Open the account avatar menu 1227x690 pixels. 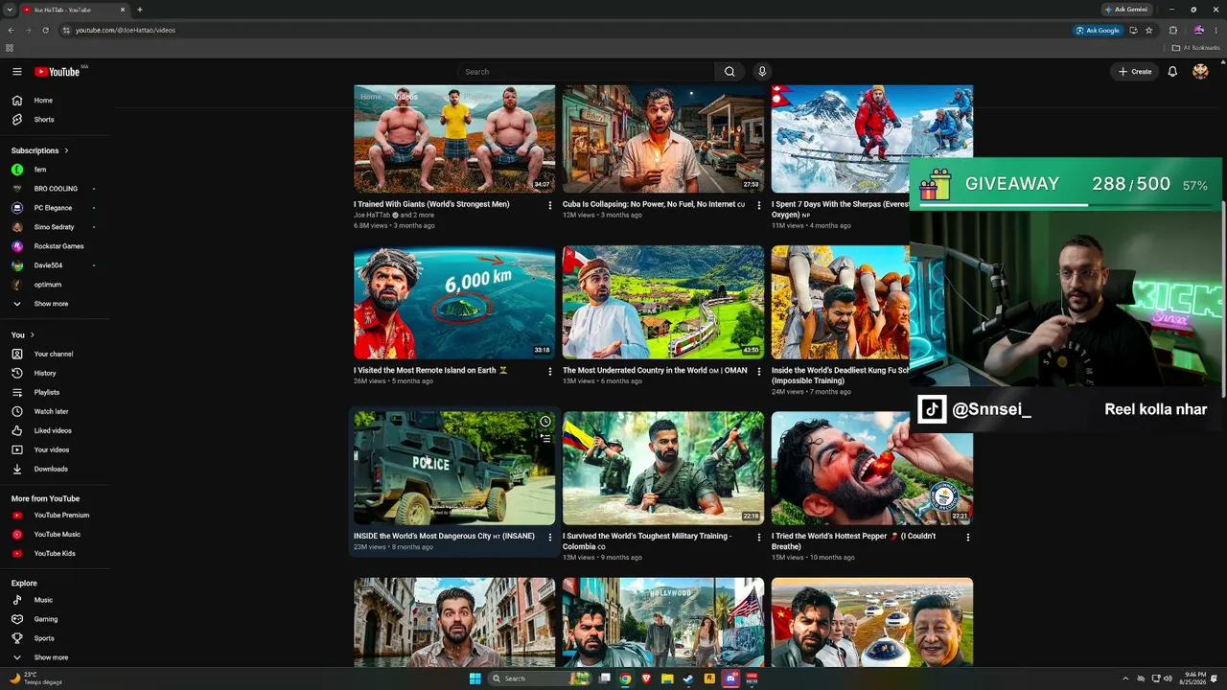tap(1200, 72)
